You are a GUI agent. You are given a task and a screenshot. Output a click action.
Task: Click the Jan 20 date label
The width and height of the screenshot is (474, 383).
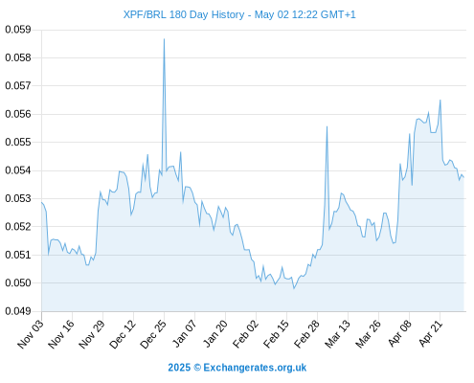[215, 333]
